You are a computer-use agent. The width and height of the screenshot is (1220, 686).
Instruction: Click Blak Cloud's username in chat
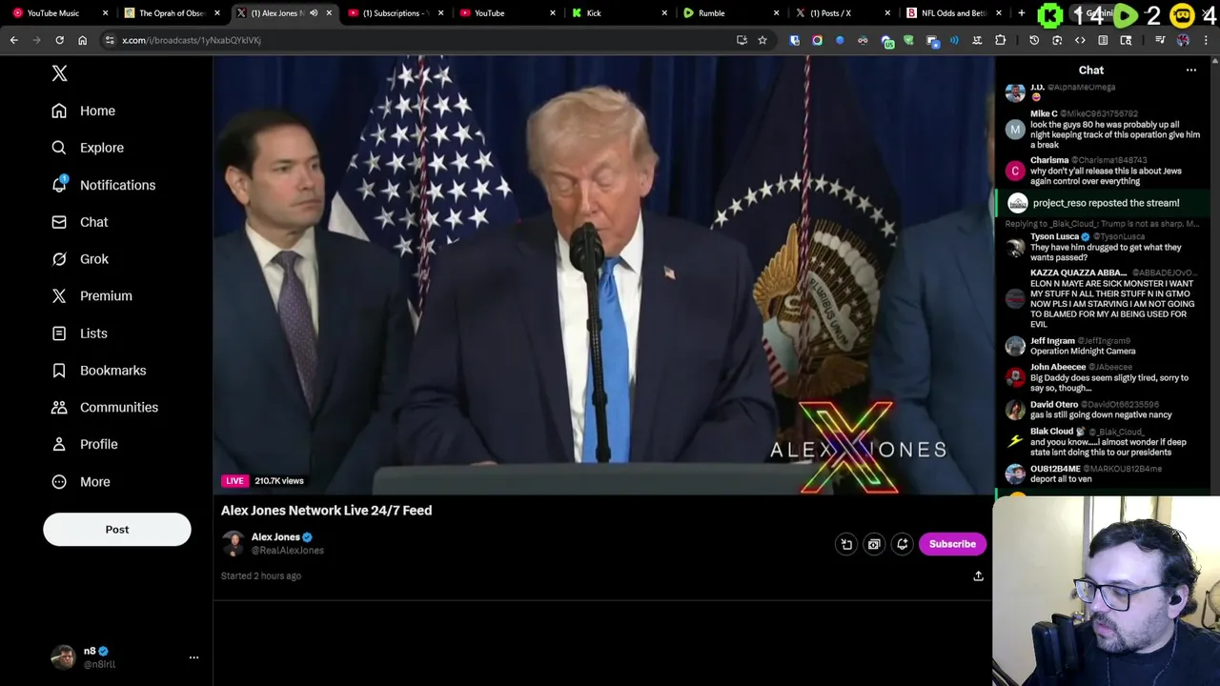tap(1051, 432)
